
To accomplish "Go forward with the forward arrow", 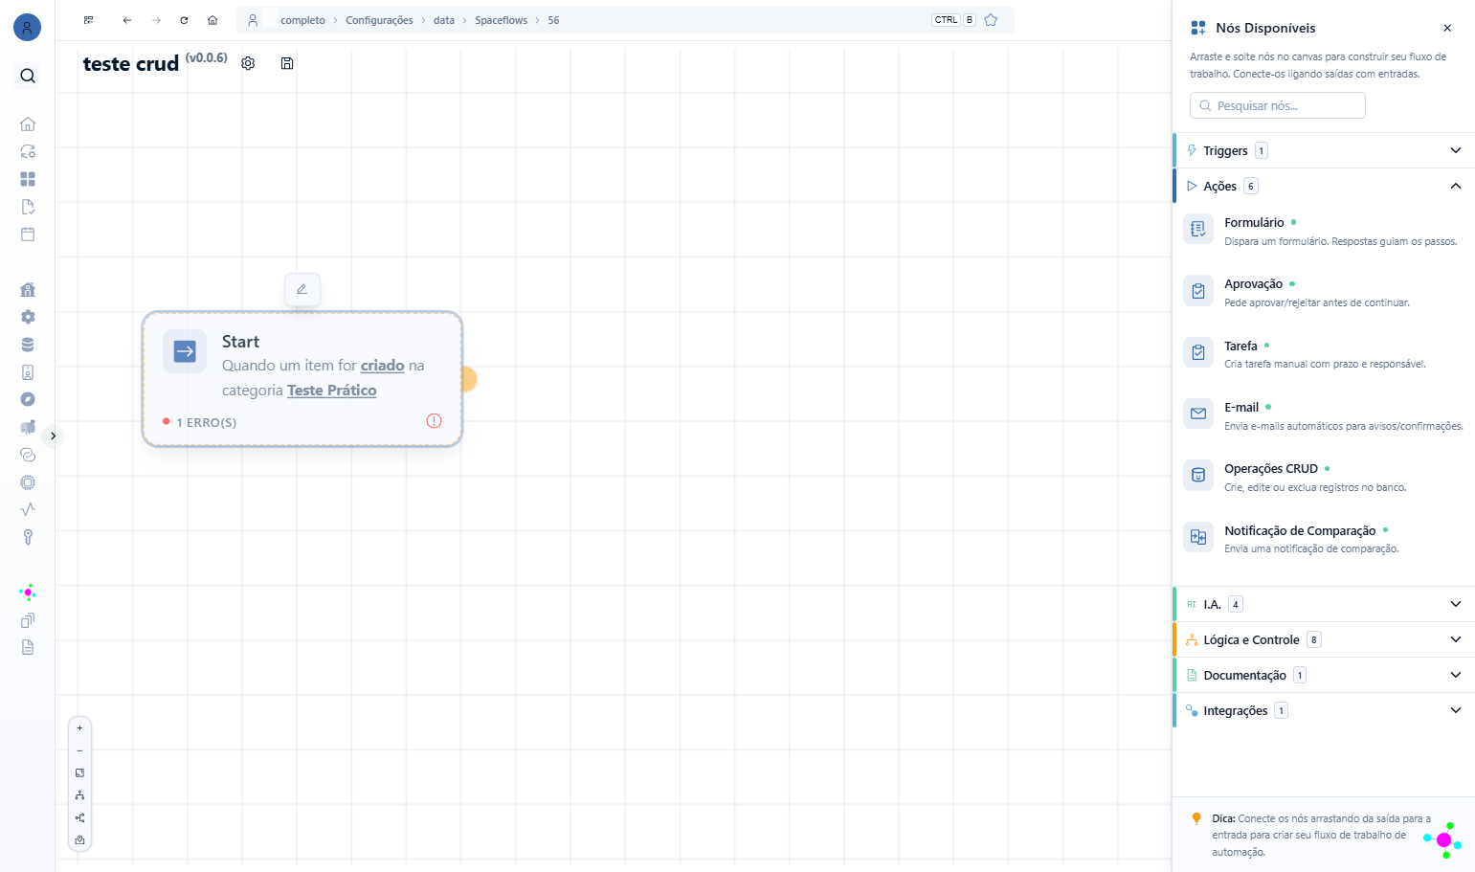I will click(156, 20).
